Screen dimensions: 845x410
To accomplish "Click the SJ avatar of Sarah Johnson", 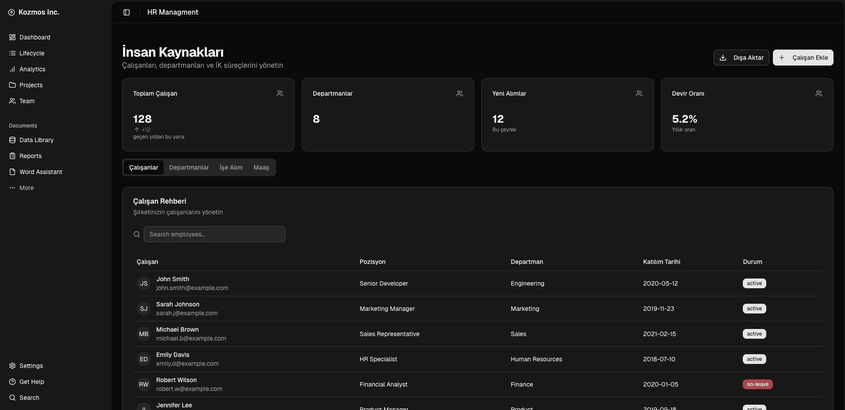I will 144,309.
